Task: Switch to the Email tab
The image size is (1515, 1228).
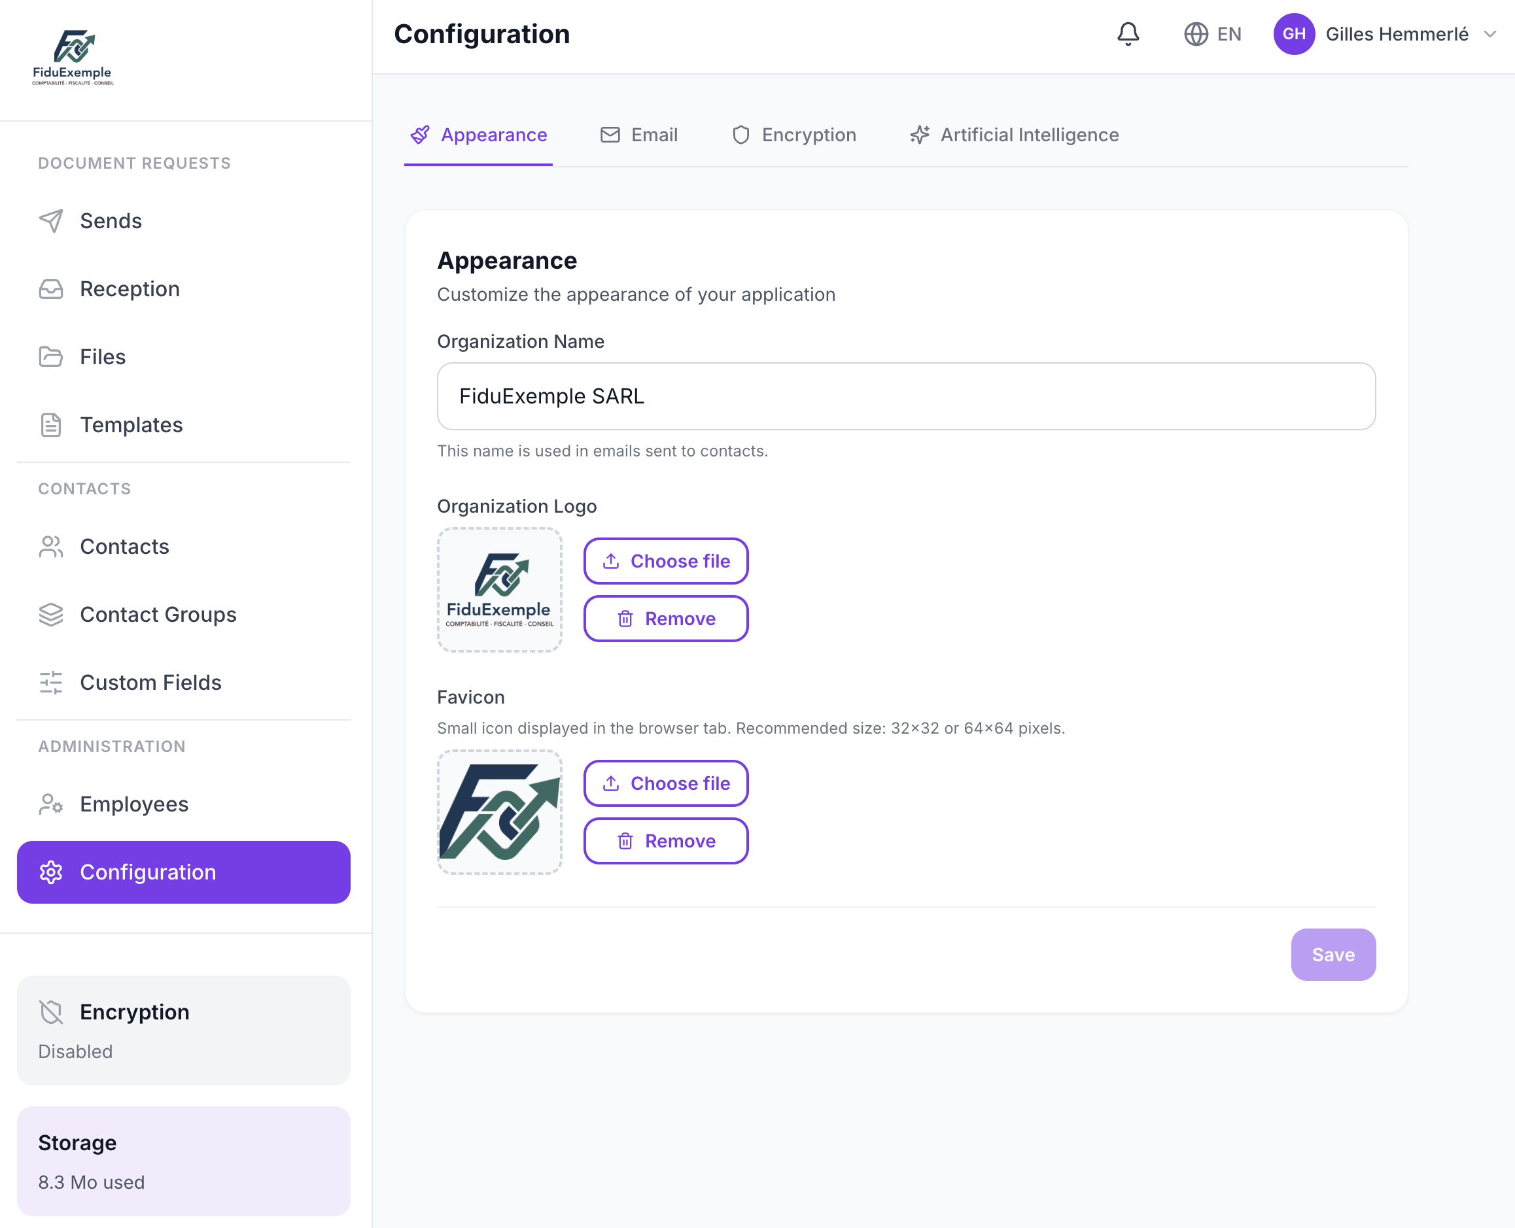Action: click(640, 135)
